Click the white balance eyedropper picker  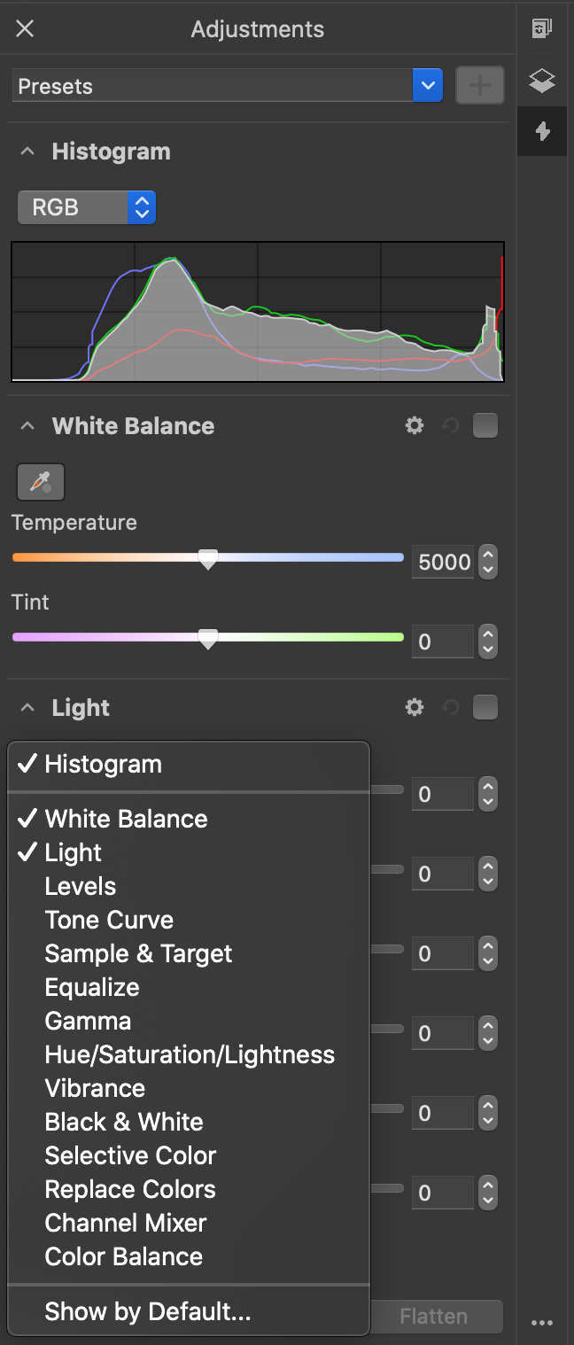click(41, 482)
